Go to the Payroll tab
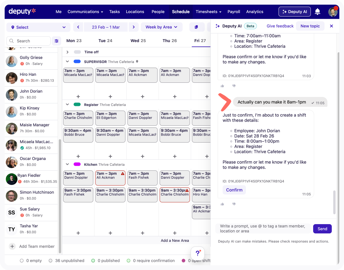 tap(234, 12)
